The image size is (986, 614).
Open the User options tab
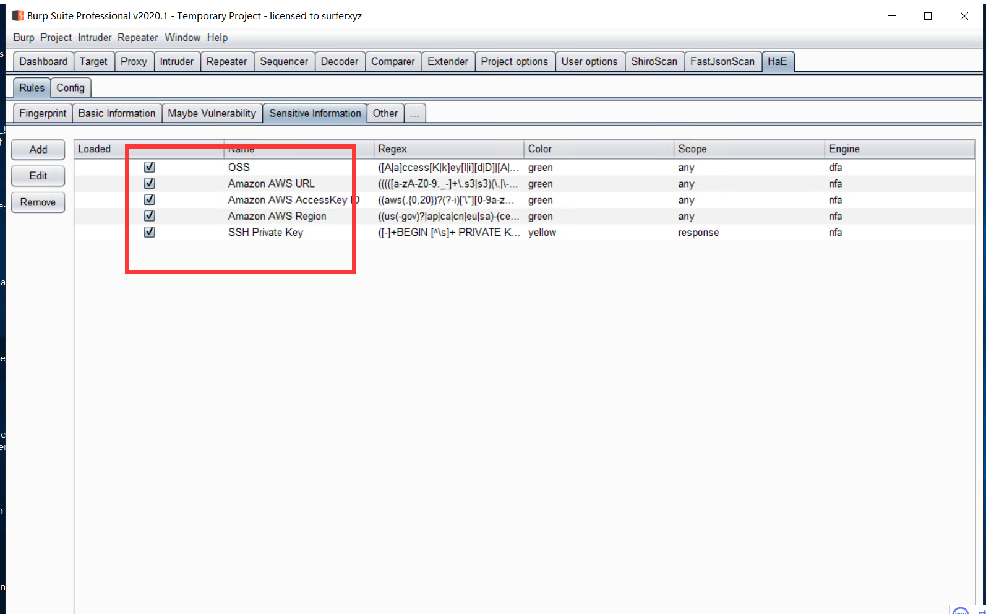[589, 61]
